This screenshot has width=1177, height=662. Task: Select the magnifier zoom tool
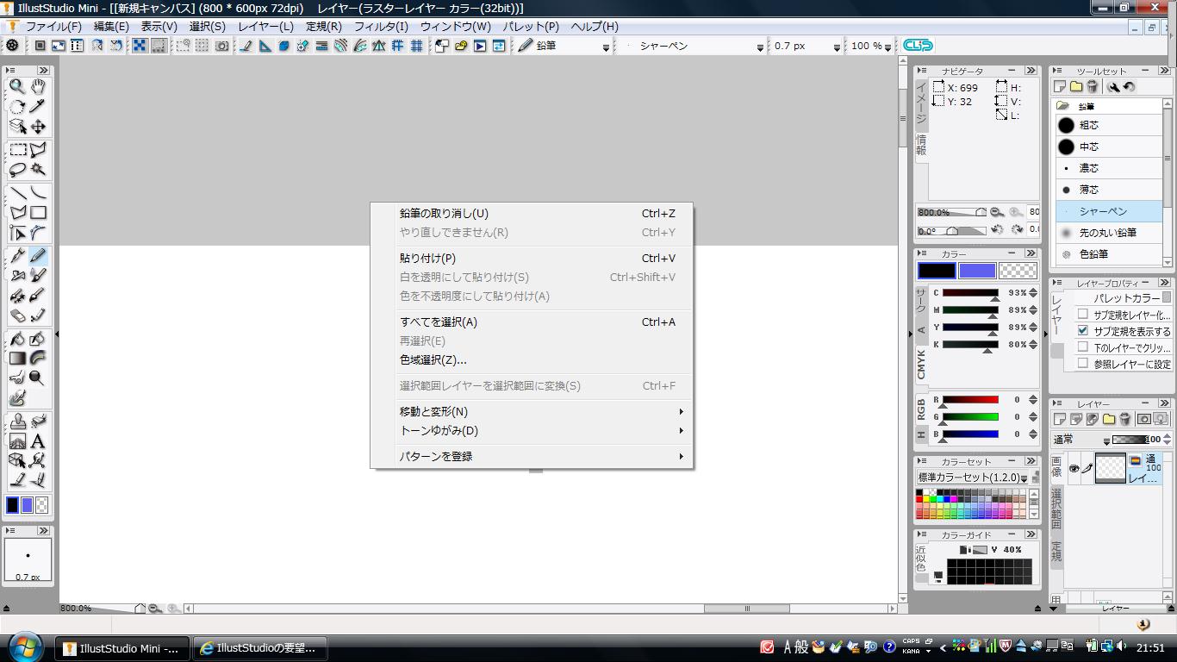(x=17, y=86)
